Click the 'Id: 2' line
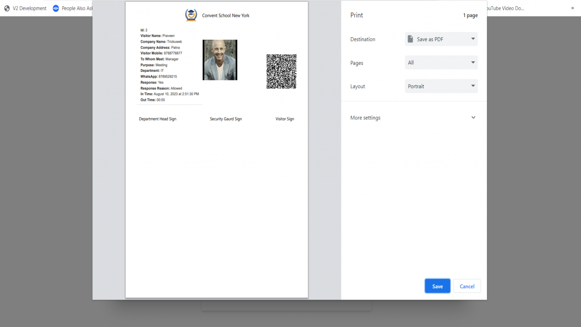 pyautogui.click(x=144, y=30)
